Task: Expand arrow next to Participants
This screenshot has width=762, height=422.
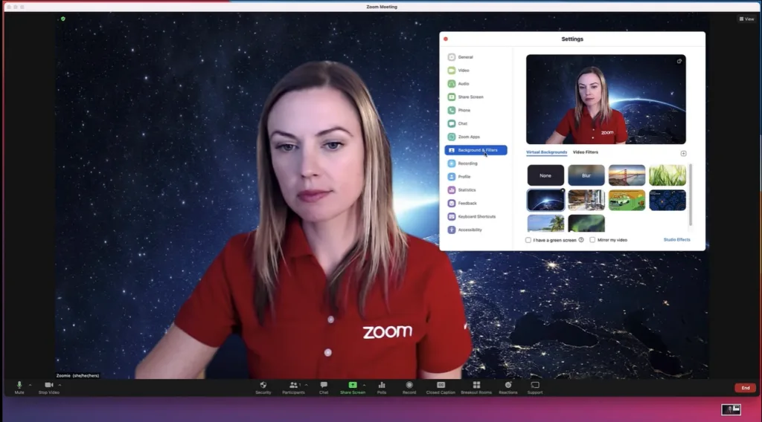Action: 306,385
